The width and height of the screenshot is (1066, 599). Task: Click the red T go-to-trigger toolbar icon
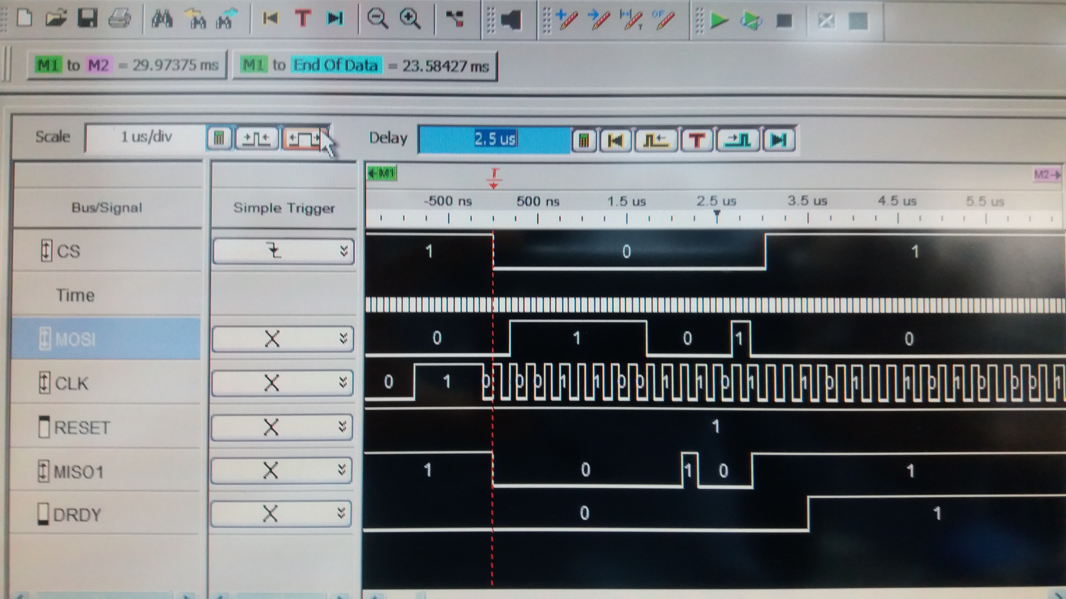coord(302,19)
